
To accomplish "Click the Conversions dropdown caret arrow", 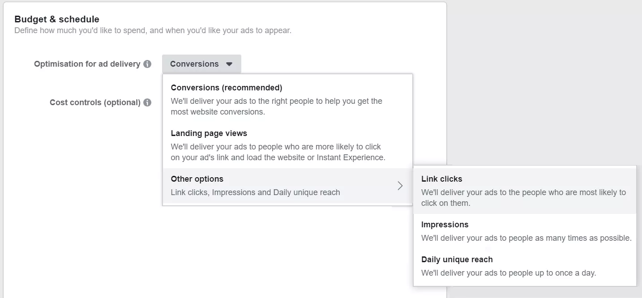I will pos(229,64).
